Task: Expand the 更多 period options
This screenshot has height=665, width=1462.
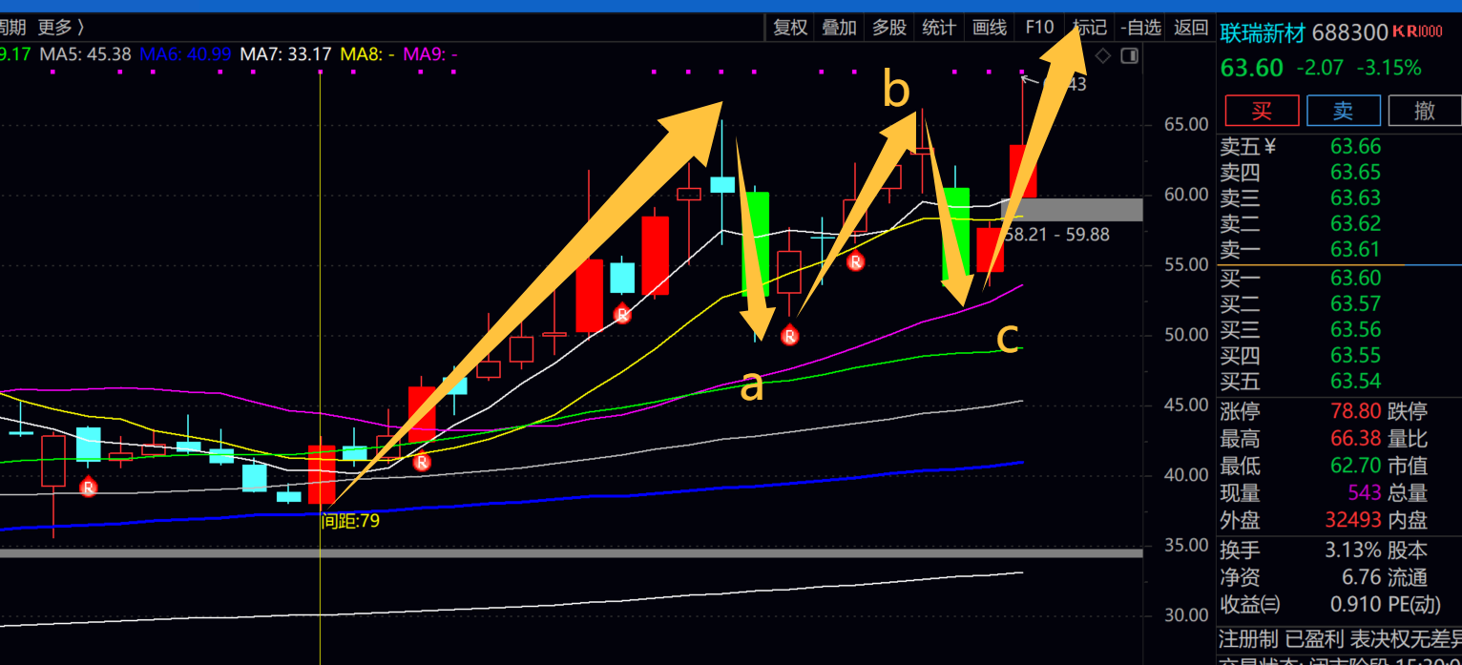Action: click(x=60, y=28)
